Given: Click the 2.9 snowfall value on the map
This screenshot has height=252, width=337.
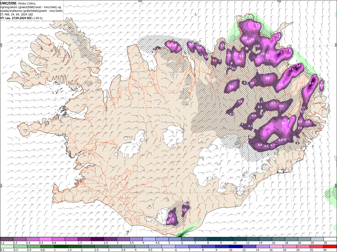Looking at the screenshot, I should point(312,83).
